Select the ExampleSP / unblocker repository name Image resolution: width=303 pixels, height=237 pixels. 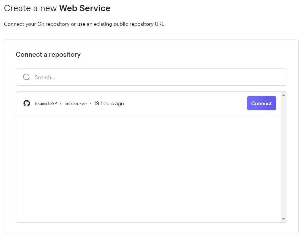[61, 103]
